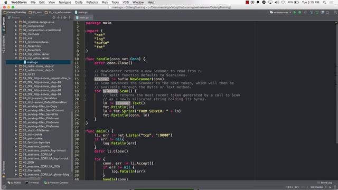Select the 18_rot13 folder
The width and height of the screenshot is (338, 190).
click(x=27, y=74)
